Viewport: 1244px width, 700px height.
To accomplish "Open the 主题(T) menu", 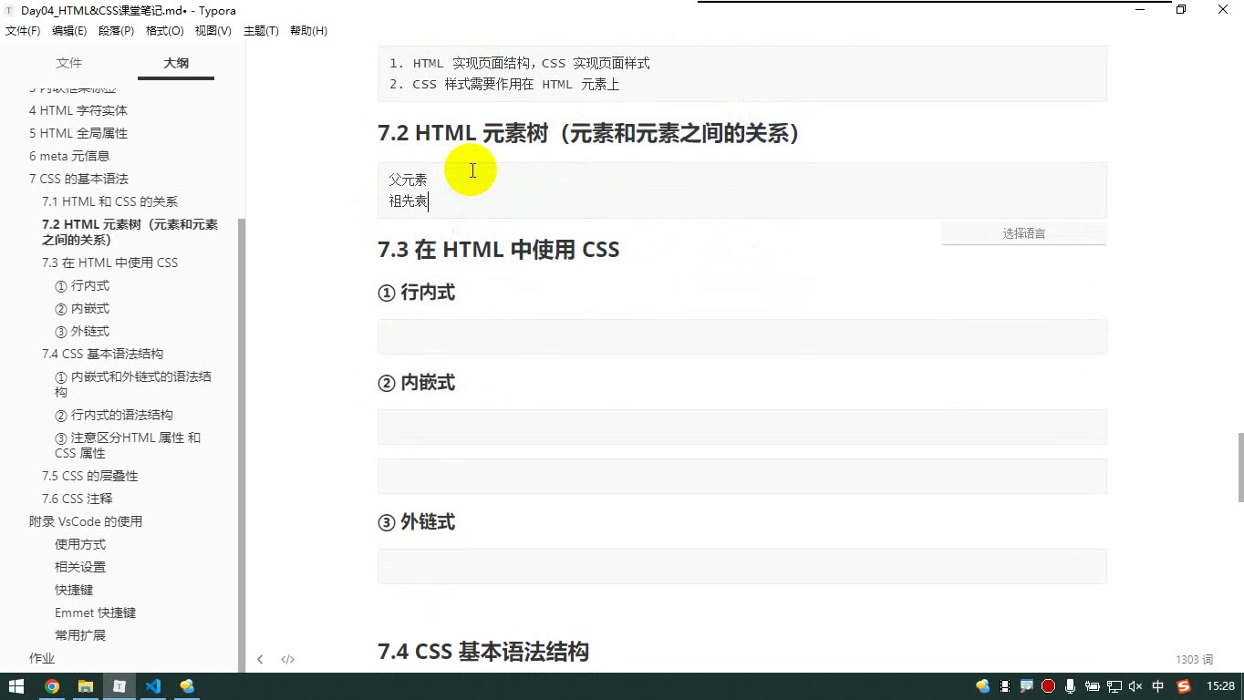I will click(260, 31).
